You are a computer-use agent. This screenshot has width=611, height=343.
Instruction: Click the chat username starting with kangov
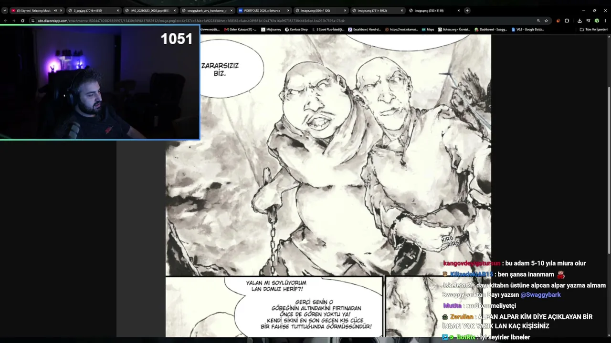tap(472, 263)
